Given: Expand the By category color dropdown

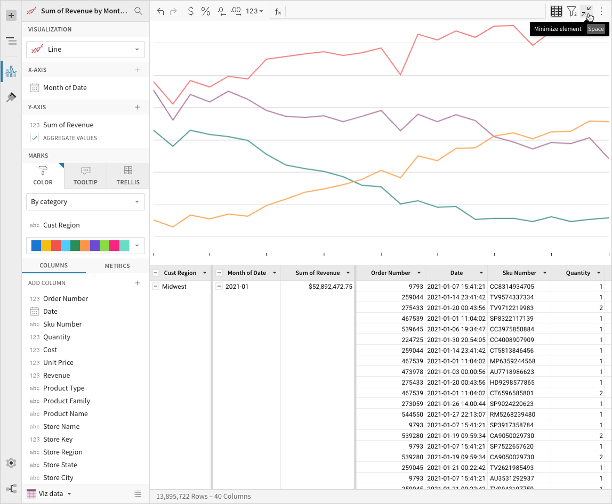Looking at the screenshot, I should coord(85,202).
